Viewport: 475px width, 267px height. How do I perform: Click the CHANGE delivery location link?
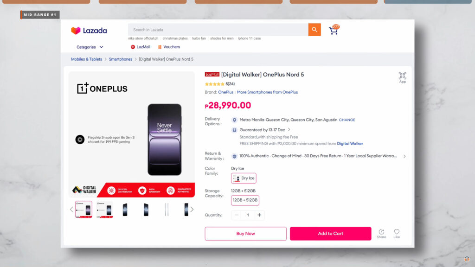tap(347, 120)
